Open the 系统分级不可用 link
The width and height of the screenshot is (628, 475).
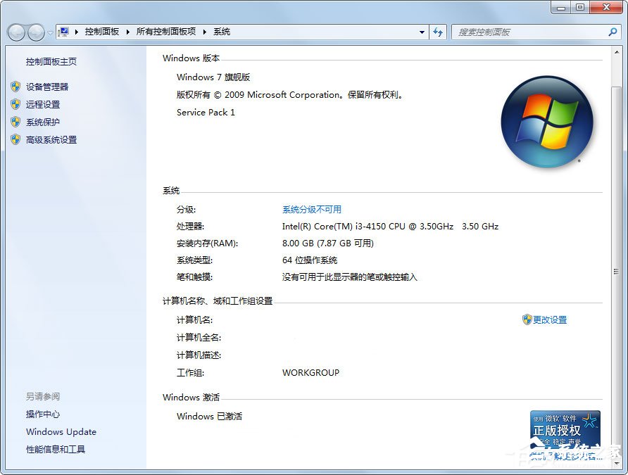click(311, 209)
